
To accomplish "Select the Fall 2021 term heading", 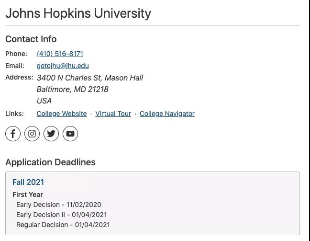I will pos(28,182).
